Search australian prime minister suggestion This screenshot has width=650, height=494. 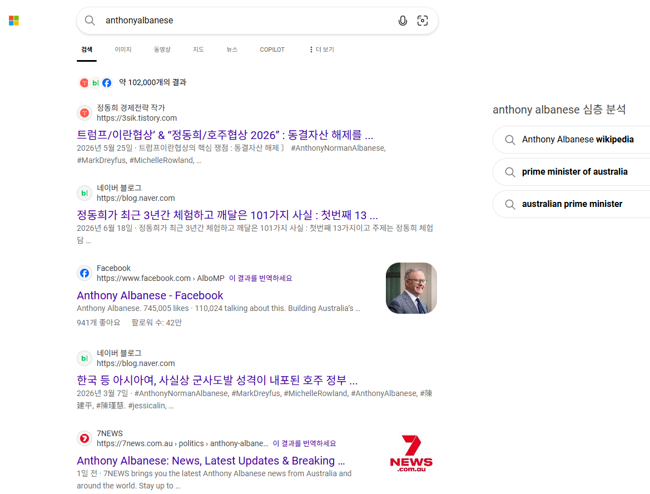click(x=572, y=204)
